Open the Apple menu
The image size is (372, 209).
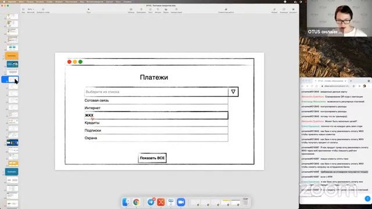point(4,1)
